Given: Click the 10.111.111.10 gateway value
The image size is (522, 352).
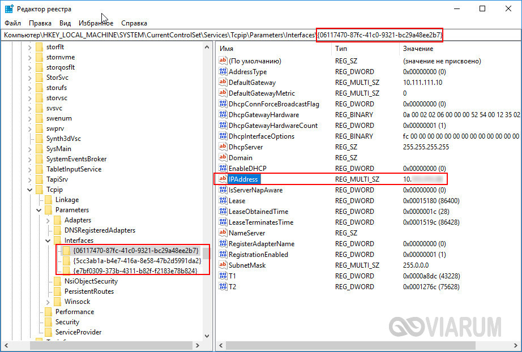Looking at the screenshot, I should (x=422, y=83).
